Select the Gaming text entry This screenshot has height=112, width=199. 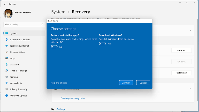click(x=14, y=77)
